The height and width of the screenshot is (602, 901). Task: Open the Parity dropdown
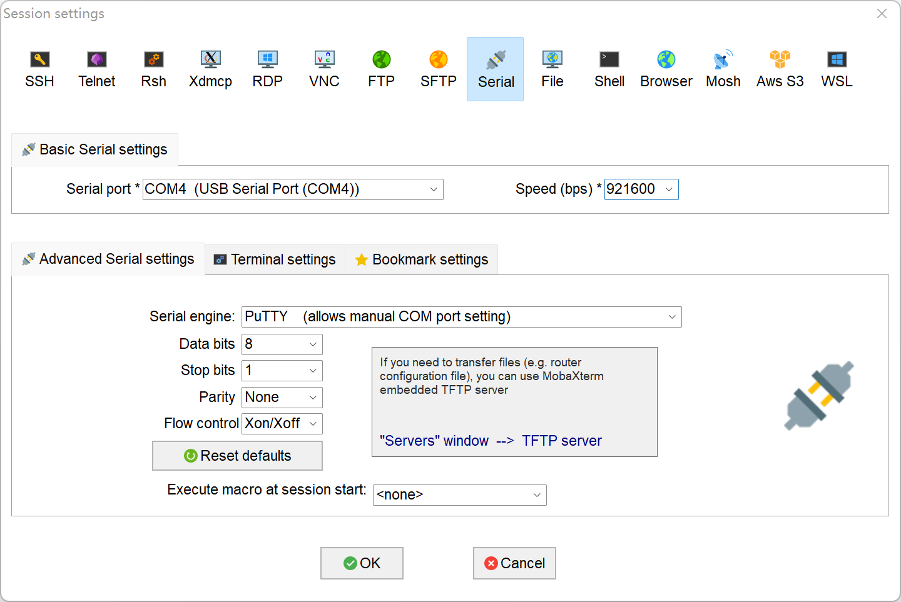[x=313, y=398]
